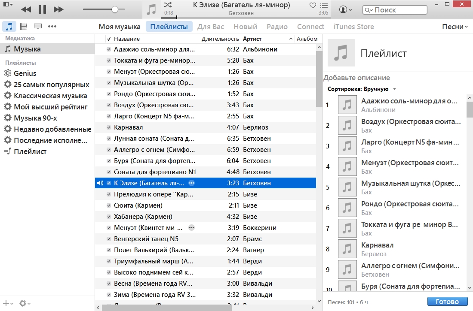Open the 25 самых популярных smart playlist
This screenshot has width=473, height=311.
(x=47, y=85)
